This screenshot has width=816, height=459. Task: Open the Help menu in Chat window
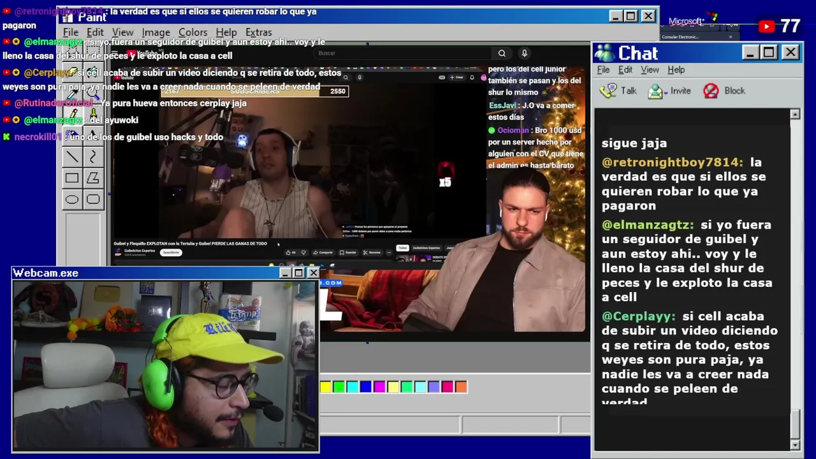click(x=676, y=70)
